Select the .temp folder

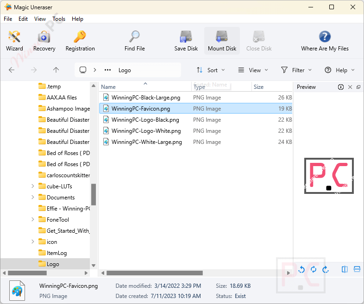click(x=50, y=86)
